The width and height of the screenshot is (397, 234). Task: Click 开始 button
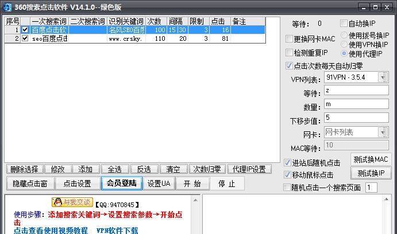click(192, 184)
